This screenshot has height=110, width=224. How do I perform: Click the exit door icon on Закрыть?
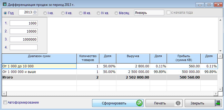click(218, 103)
